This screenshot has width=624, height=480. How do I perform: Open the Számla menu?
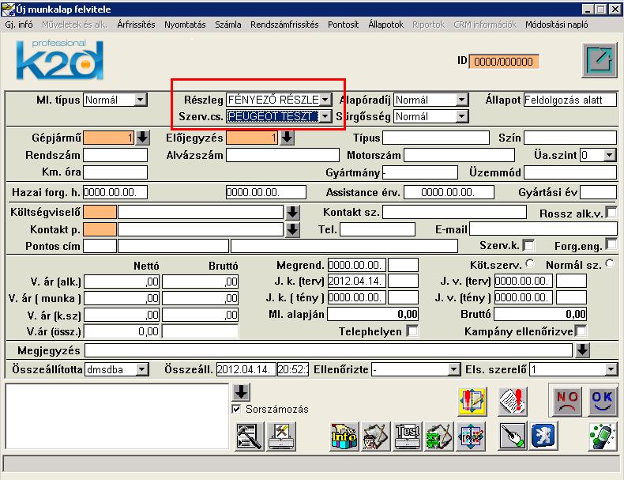point(228,25)
